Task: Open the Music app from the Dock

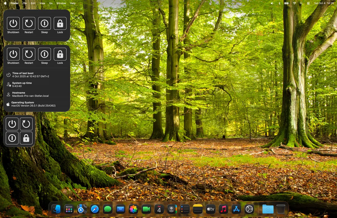Action: tap(224, 209)
